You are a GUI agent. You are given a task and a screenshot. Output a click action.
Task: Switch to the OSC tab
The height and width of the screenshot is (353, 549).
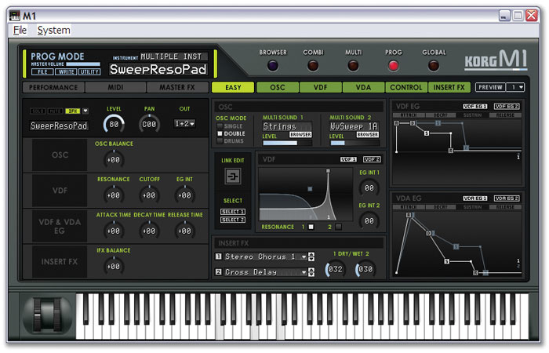click(278, 88)
